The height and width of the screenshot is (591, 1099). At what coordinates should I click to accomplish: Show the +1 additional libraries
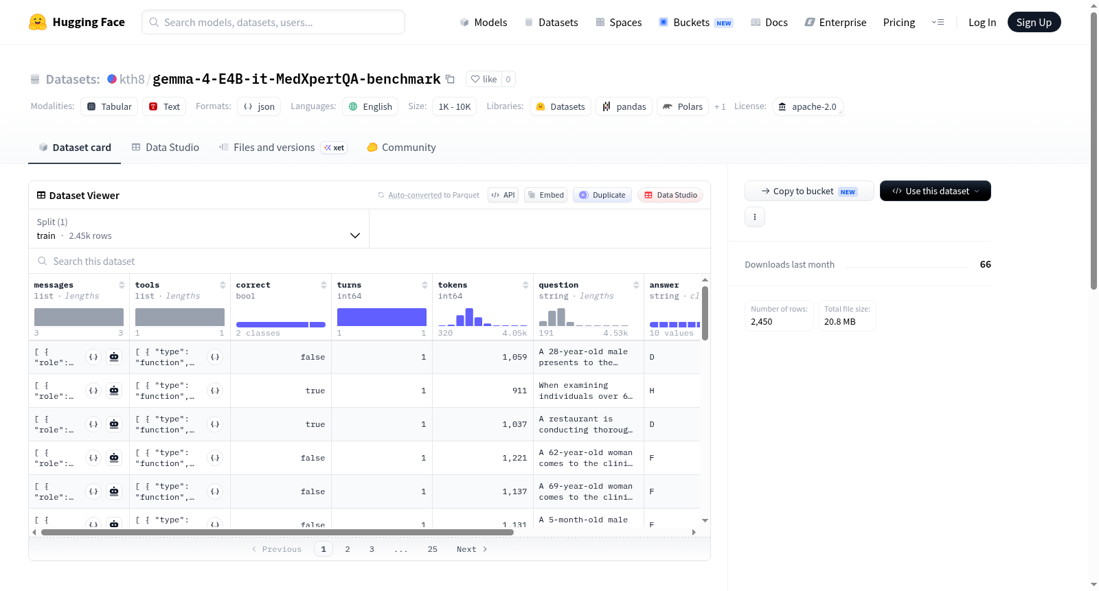[720, 106]
